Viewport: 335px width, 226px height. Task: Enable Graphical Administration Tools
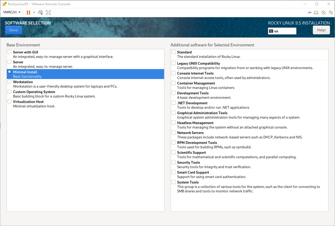[x=173, y=113]
